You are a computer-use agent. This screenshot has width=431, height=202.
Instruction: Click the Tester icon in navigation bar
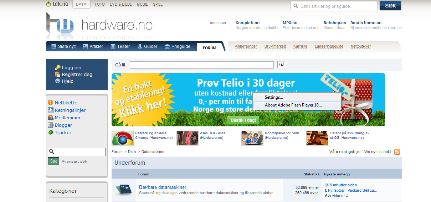tap(113, 47)
